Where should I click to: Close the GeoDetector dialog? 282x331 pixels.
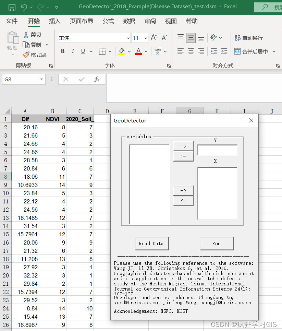point(251,120)
